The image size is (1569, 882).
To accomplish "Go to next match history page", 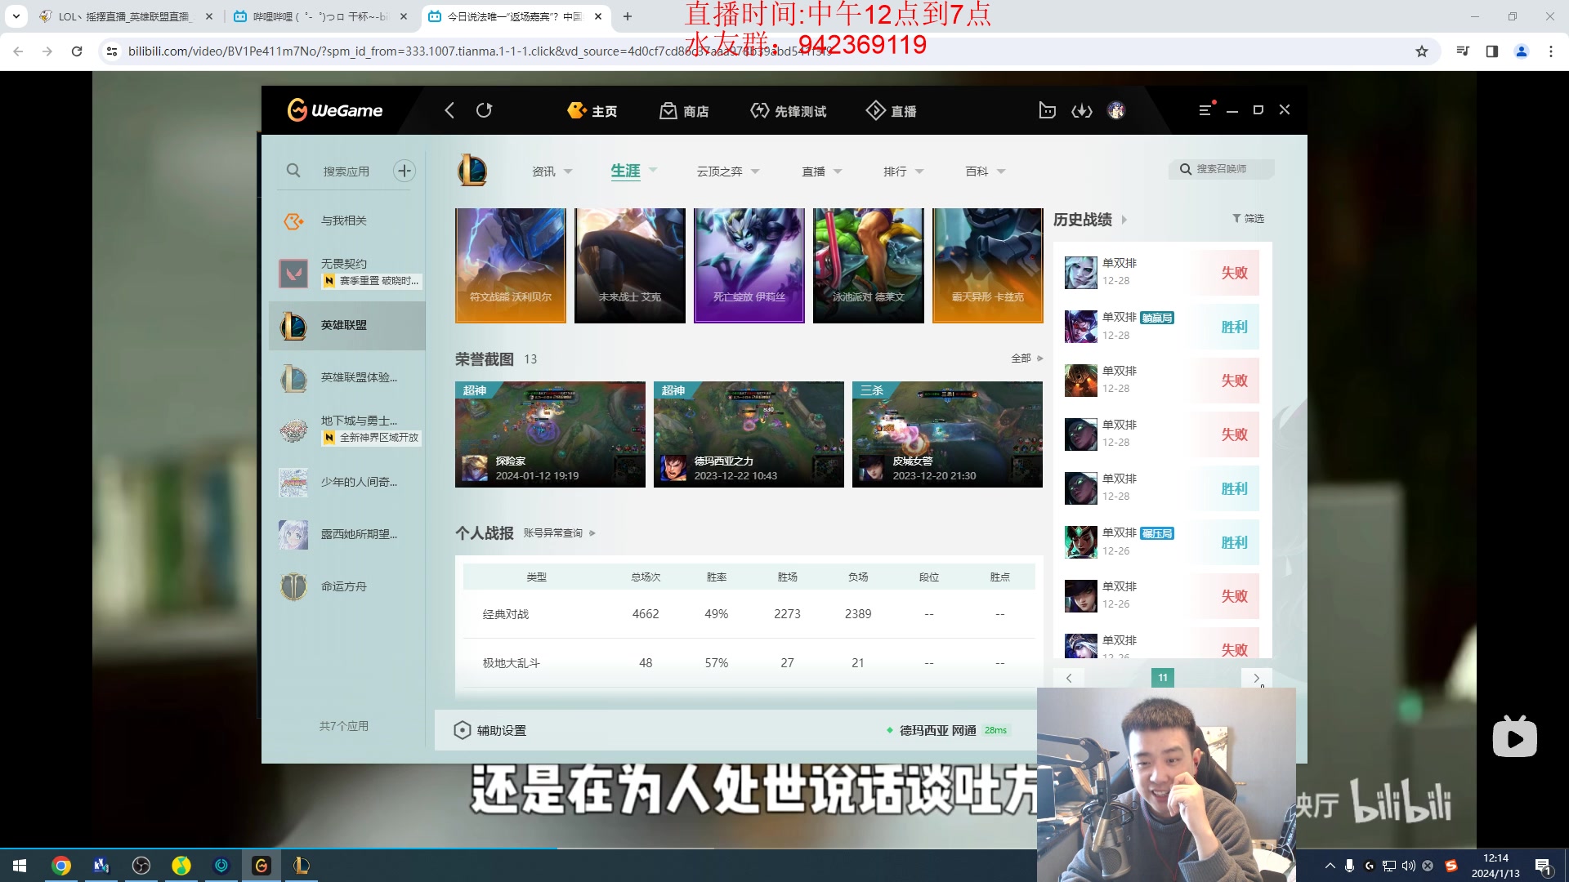I will (1256, 678).
